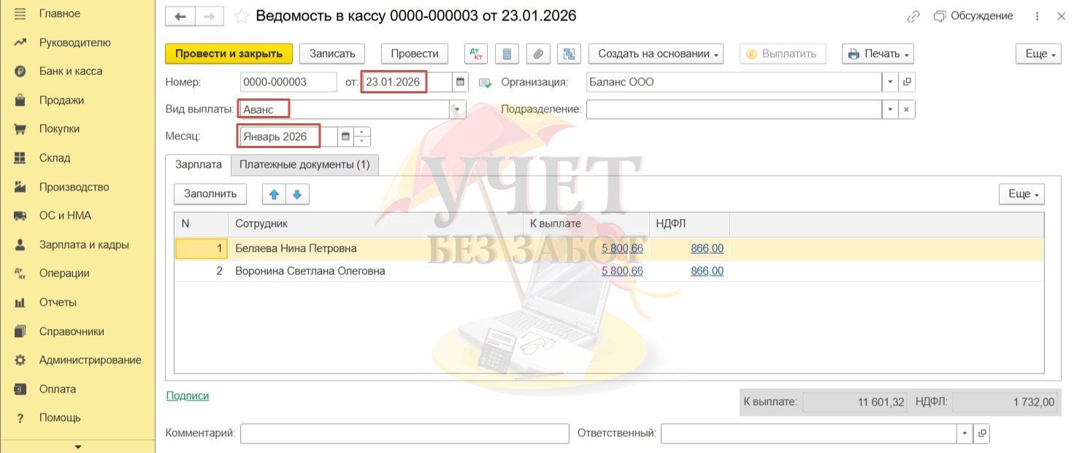Screen dimensions: 1074x453
Task: Open the Банк и касса menu
Action: 70,71
